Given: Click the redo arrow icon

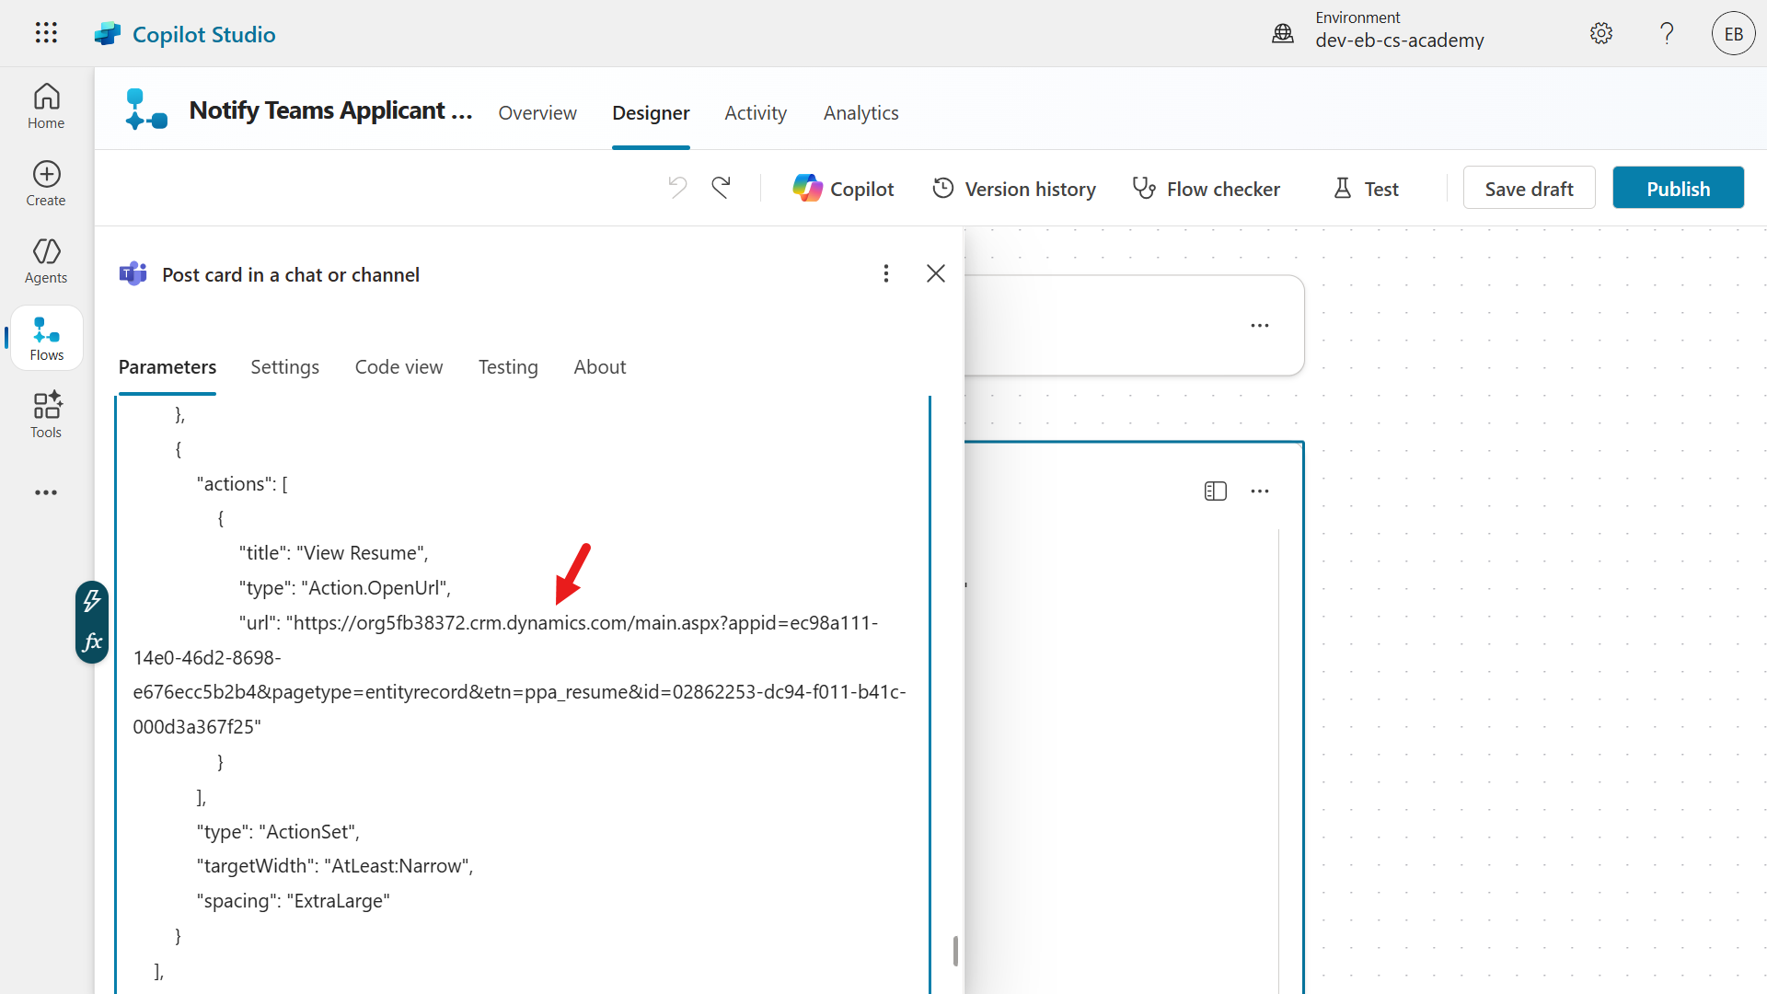Looking at the screenshot, I should pyautogui.click(x=722, y=188).
